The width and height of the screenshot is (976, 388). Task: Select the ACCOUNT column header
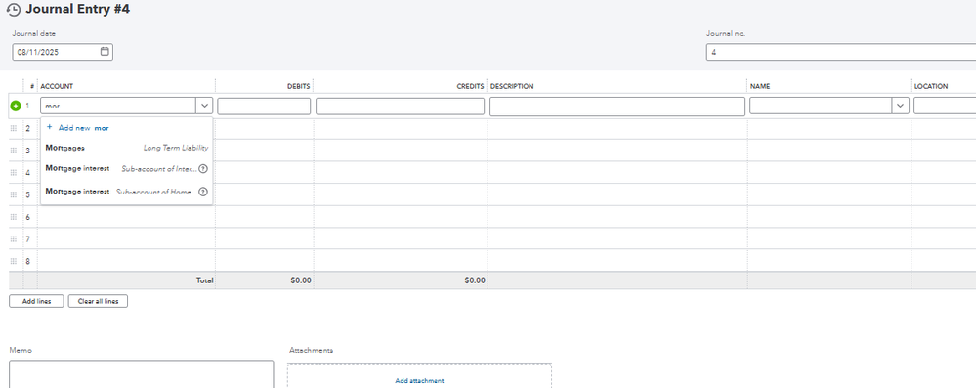pos(57,87)
